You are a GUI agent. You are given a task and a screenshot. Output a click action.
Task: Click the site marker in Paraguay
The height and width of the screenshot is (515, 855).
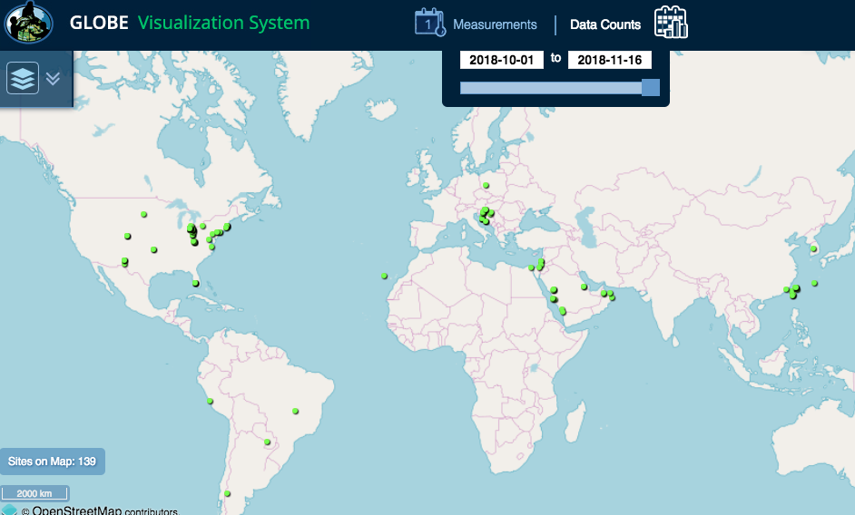[268, 442]
